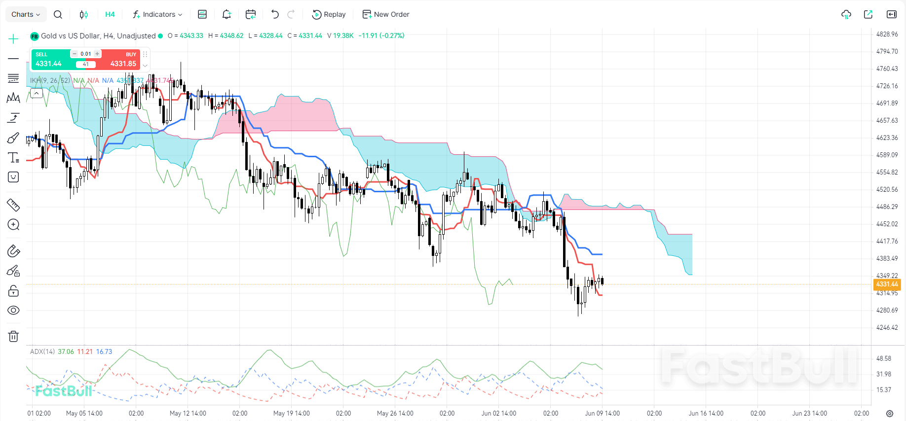The width and height of the screenshot is (906, 421).
Task: Open the chart template layout icon
Action: [x=202, y=14]
